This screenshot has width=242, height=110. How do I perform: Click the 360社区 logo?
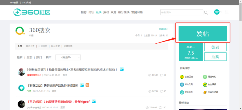click(32, 12)
